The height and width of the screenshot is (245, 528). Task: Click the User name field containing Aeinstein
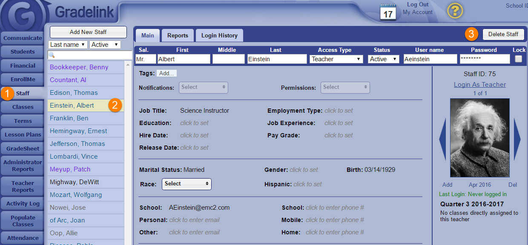[x=429, y=59]
